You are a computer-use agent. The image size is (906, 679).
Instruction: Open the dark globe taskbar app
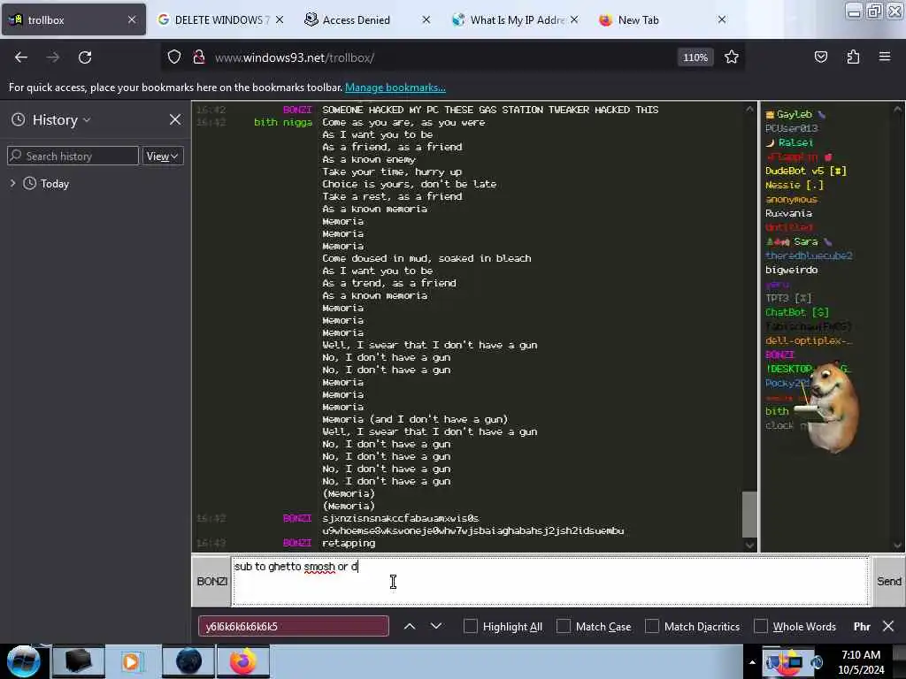(x=188, y=661)
